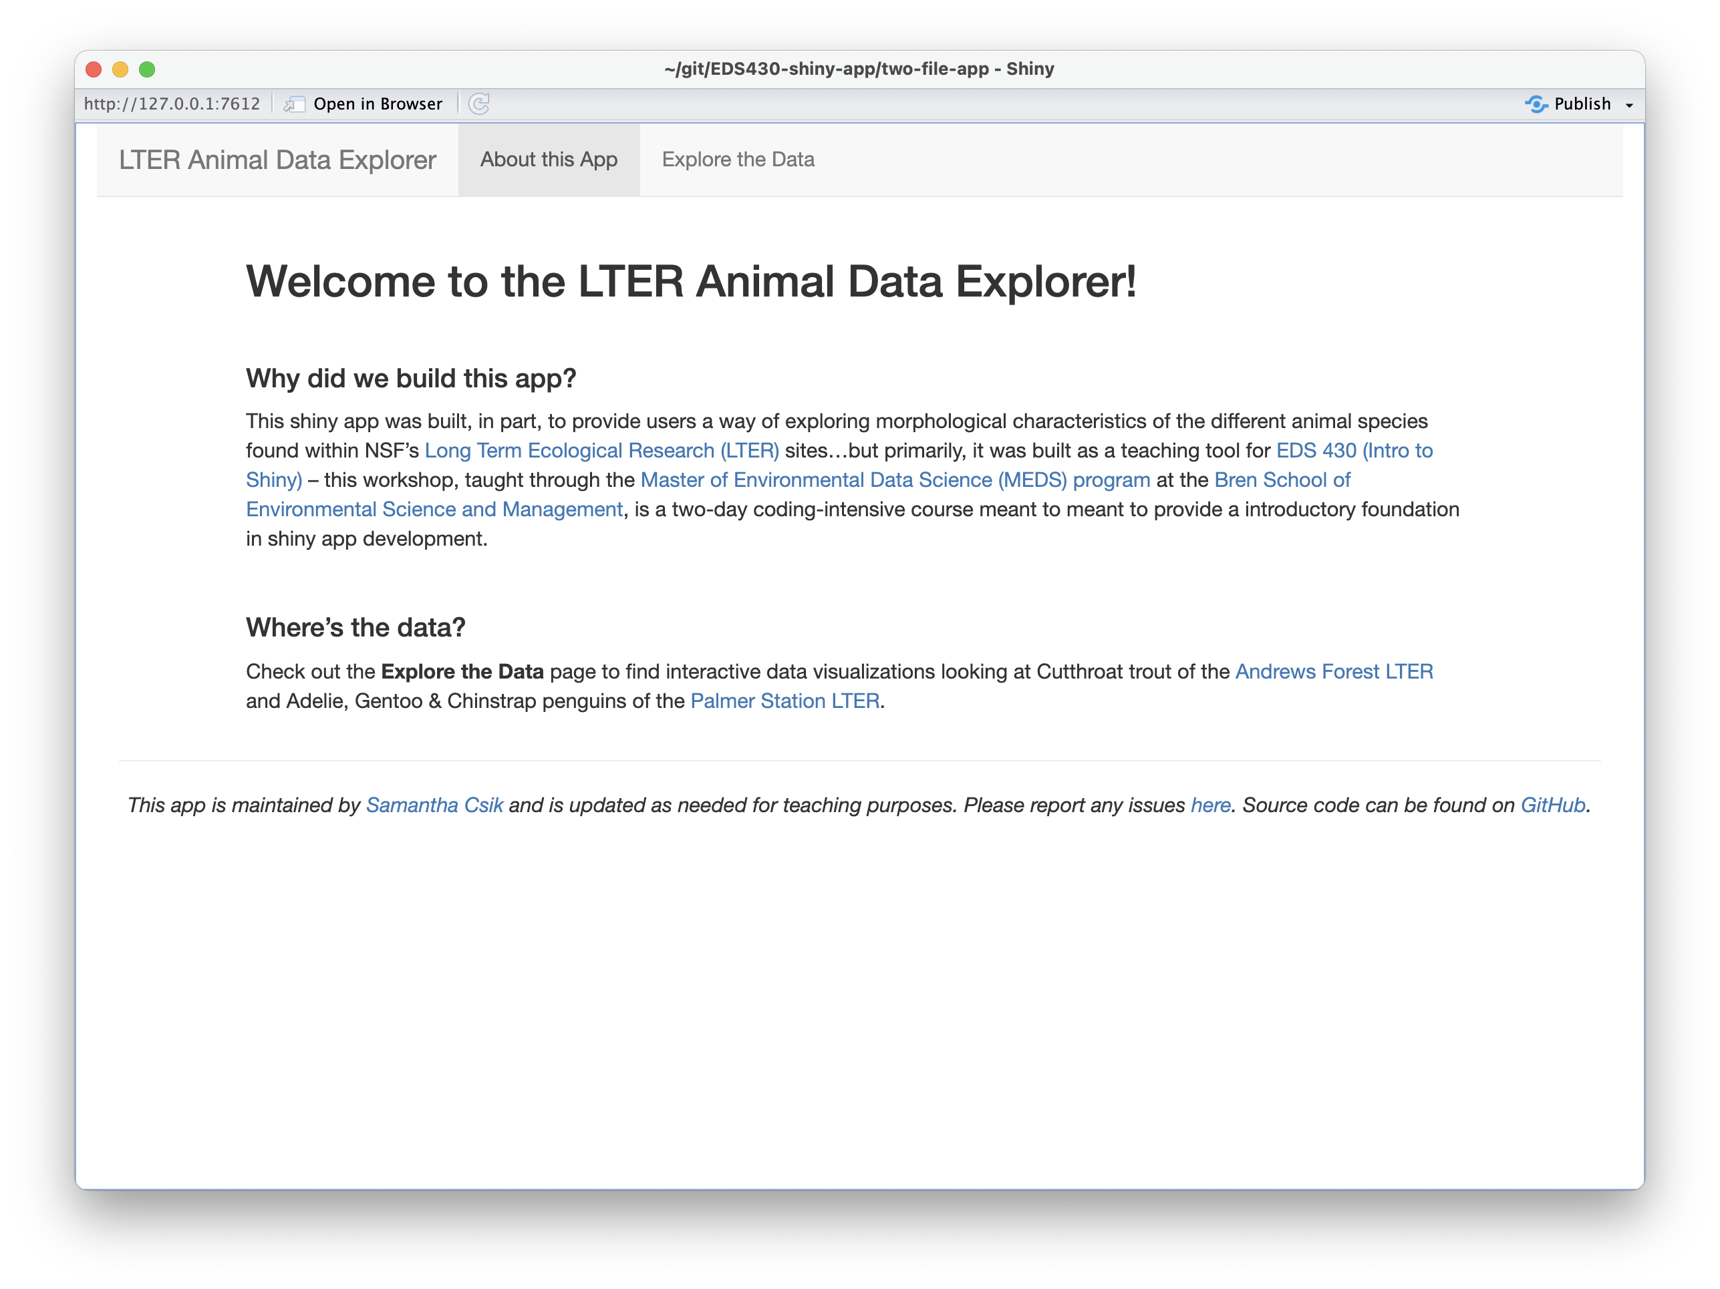1720x1289 pixels.
Task: Open the Long Term Ecological Research link
Action: pyautogui.click(x=602, y=450)
